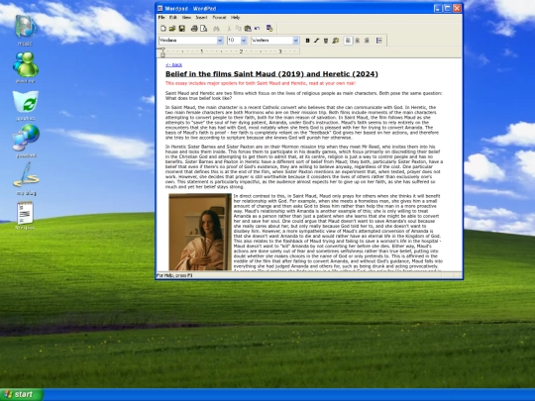535x401 pixels.
Task: Follow the '<- back' link
Action: [x=174, y=64]
